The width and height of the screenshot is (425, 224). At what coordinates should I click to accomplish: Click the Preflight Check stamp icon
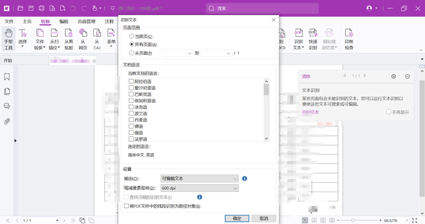[349, 34]
